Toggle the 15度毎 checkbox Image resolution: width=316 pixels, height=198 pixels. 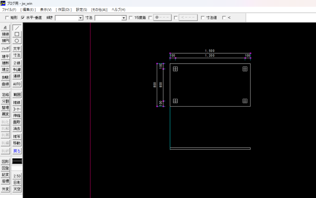[131, 18]
